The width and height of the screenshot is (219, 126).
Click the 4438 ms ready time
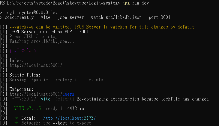[x=76, y=109]
